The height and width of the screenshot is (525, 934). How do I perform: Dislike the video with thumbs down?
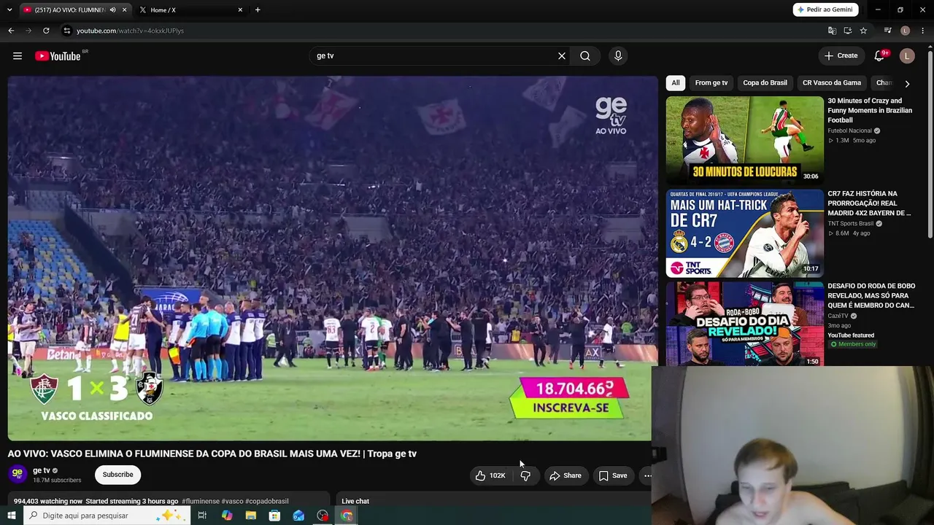coord(525,475)
